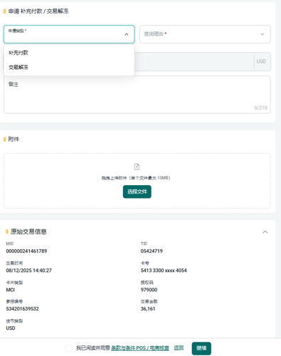The width and height of the screenshot is (281, 356).
Task: Click TID value 05424719
Action: tap(152, 251)
